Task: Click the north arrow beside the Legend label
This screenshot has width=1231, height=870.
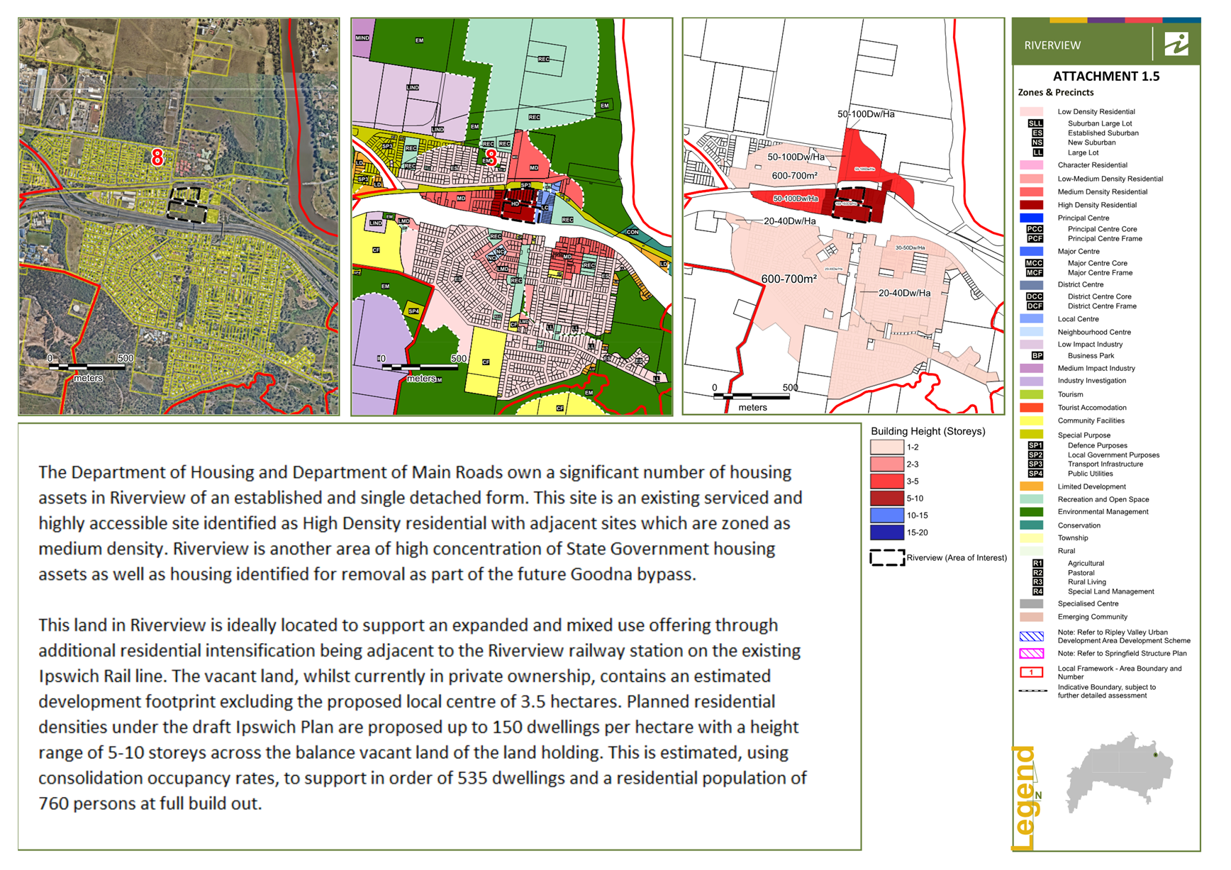Action: tap(1037, 782)
